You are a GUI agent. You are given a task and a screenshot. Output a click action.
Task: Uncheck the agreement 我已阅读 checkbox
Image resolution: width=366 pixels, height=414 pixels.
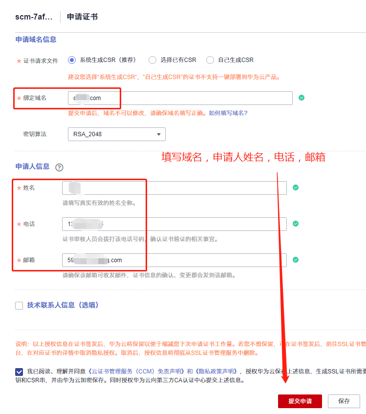click(x=19, y=372)
